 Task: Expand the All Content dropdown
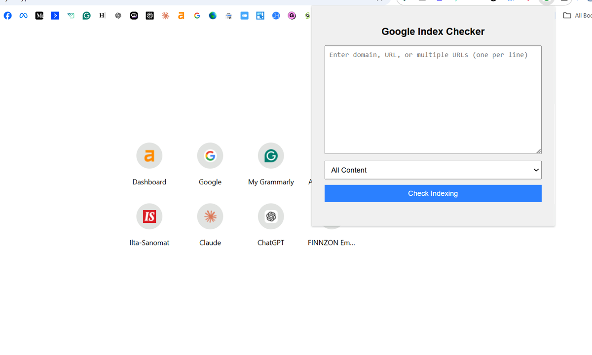pyautogui.click(x=433, y=170)
